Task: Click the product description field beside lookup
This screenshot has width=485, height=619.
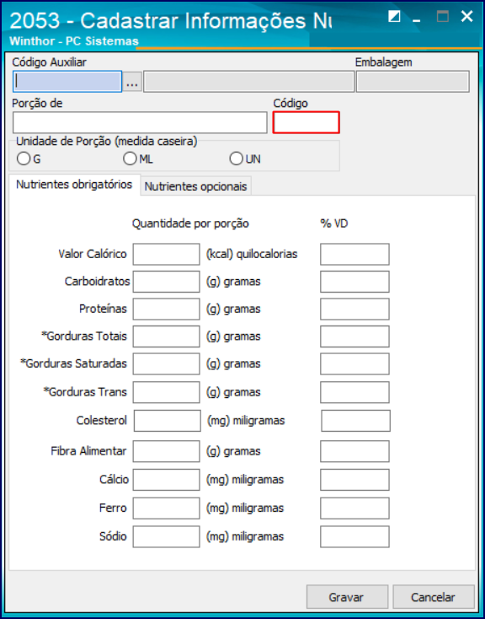Action: coord(248,82)
